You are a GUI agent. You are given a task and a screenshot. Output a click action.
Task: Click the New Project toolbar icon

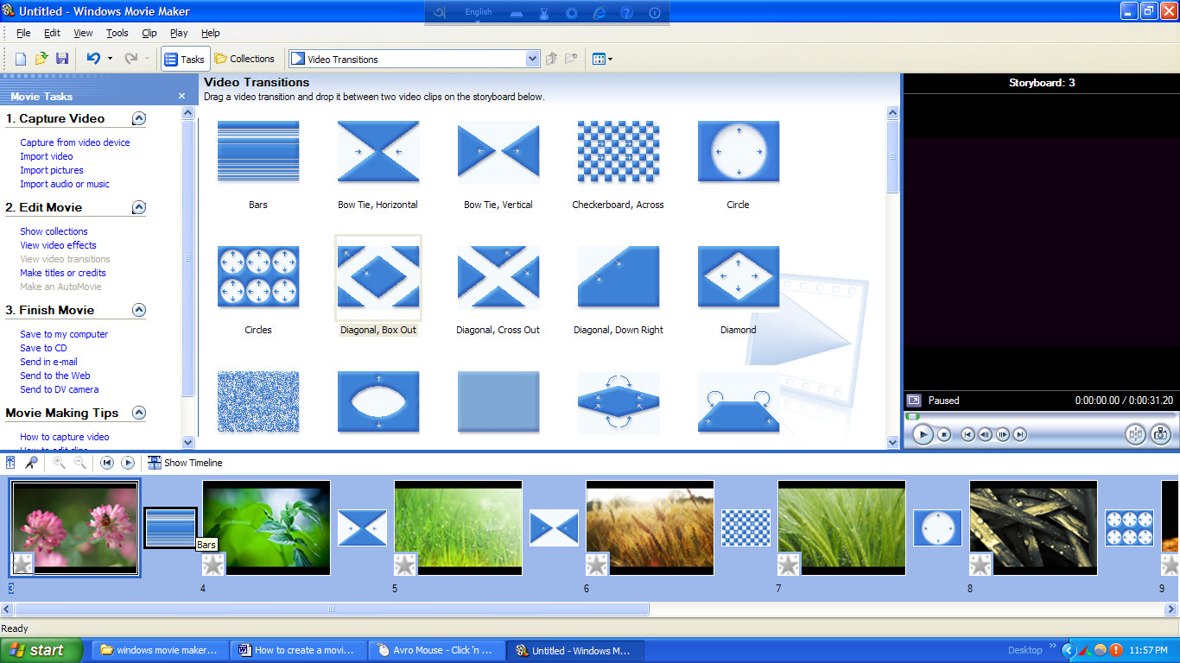pyautogui.click(x=21, y=59)
